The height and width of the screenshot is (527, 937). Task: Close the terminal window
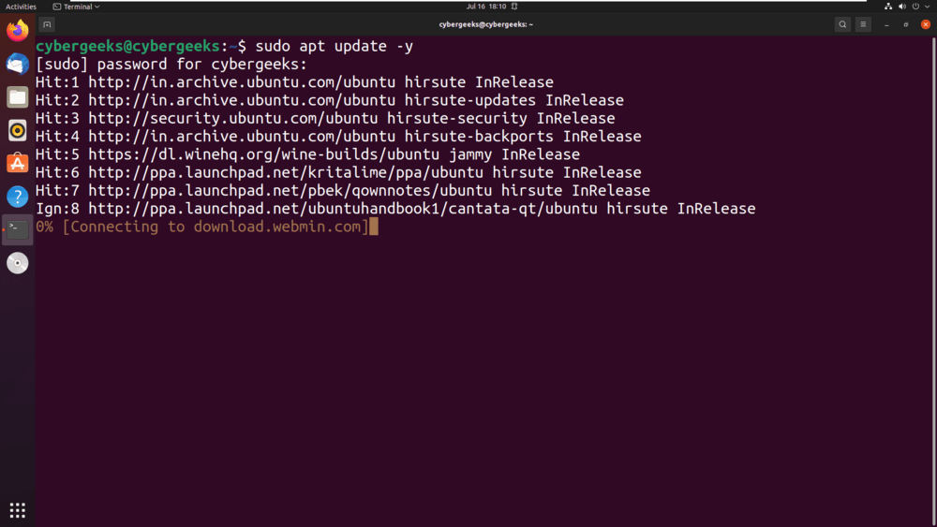click(x=926, y=24)
